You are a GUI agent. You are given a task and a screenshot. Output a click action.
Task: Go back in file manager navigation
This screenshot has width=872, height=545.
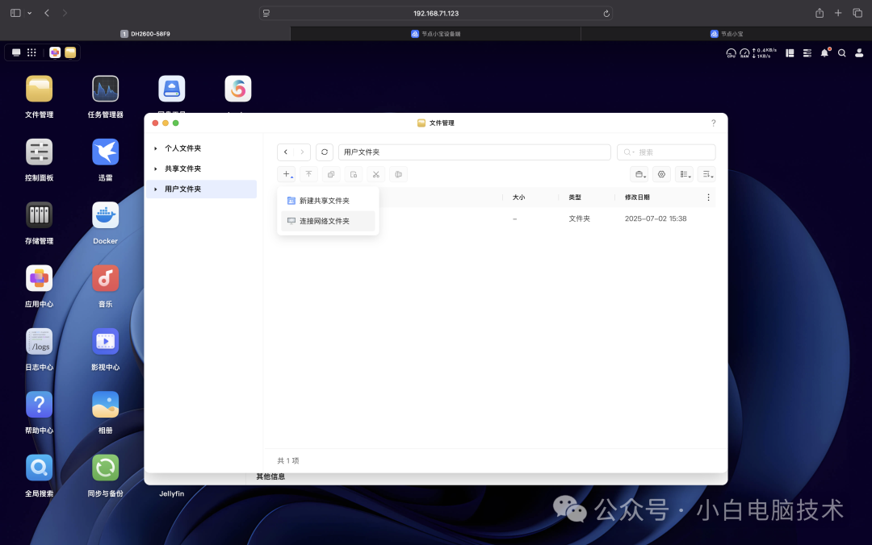pyautogui.click(x=286, y=152)
